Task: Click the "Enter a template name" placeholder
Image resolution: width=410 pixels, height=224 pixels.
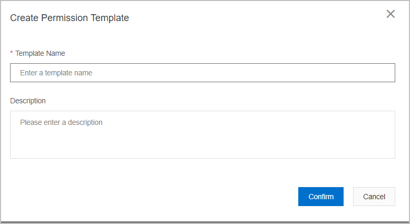Action: coord(56,73)
